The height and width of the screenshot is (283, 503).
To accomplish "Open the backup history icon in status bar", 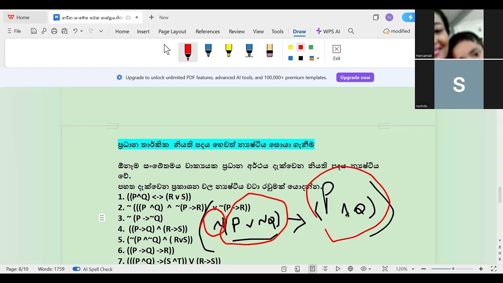I will point(284,269).
